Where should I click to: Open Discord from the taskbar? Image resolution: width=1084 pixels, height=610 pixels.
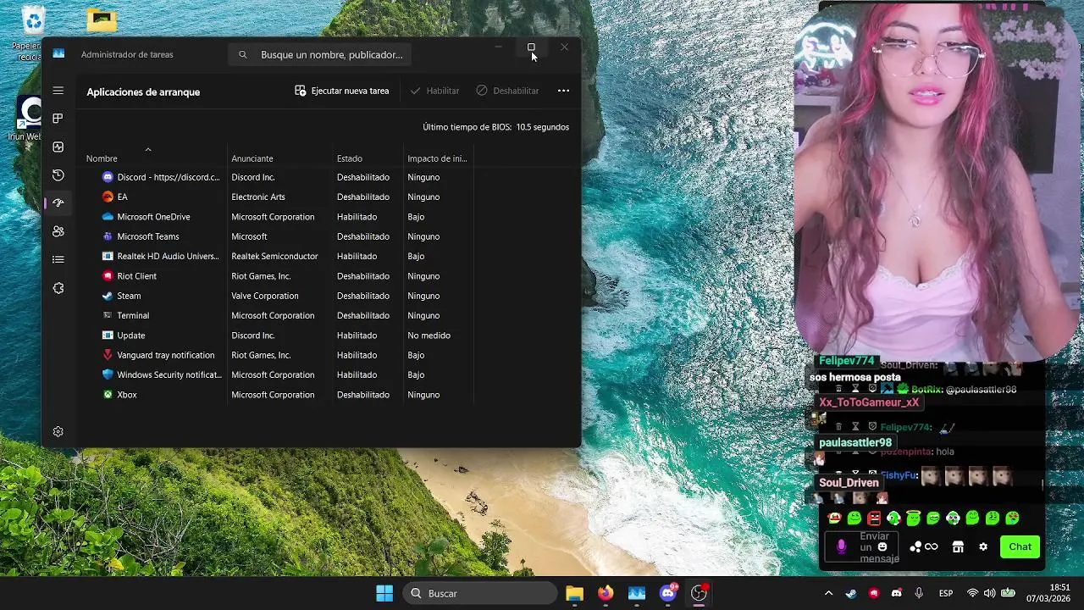(668, 593)
